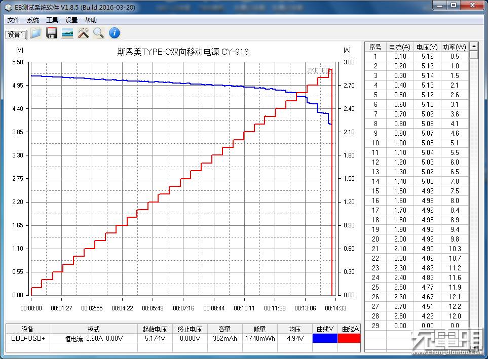Select the row with current 1.00
This screenshot has width=488, height=359.
(417, 143)
